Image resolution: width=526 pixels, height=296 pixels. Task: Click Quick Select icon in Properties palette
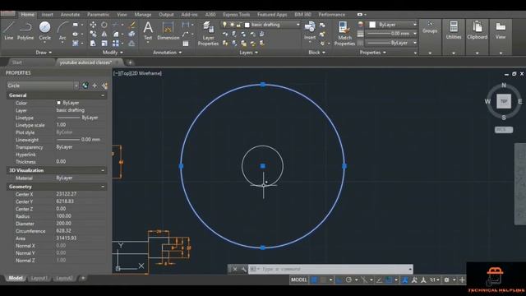coord(104,86)
